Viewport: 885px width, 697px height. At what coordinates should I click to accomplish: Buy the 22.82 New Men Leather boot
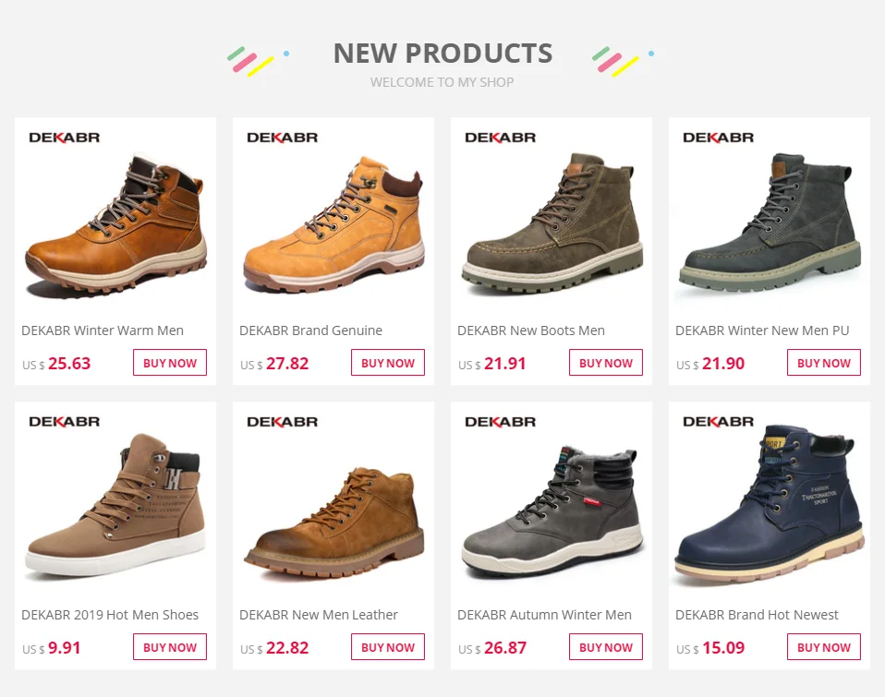388,647
